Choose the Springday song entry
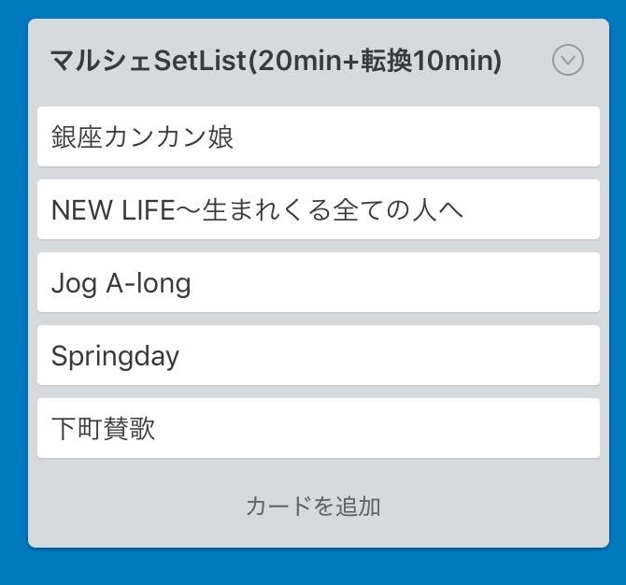626x585 pixels. [319, 355]
